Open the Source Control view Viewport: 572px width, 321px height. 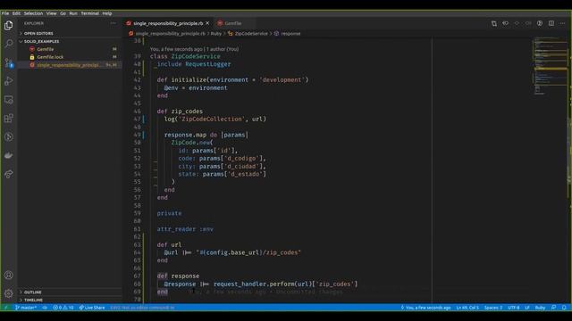(x=8, y=62)
